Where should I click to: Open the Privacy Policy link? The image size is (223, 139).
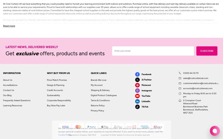[97, 111]
